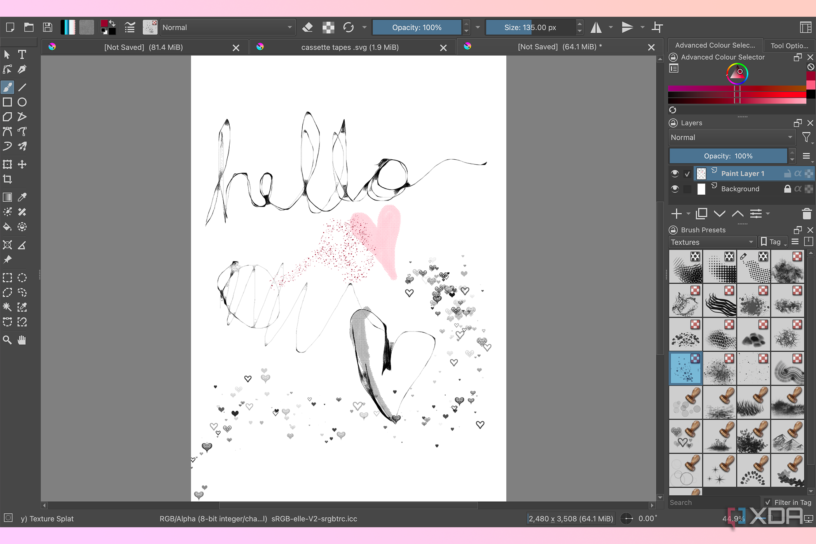
Task: Pick the Ellipse shape tool
Action: pos(22,102)
